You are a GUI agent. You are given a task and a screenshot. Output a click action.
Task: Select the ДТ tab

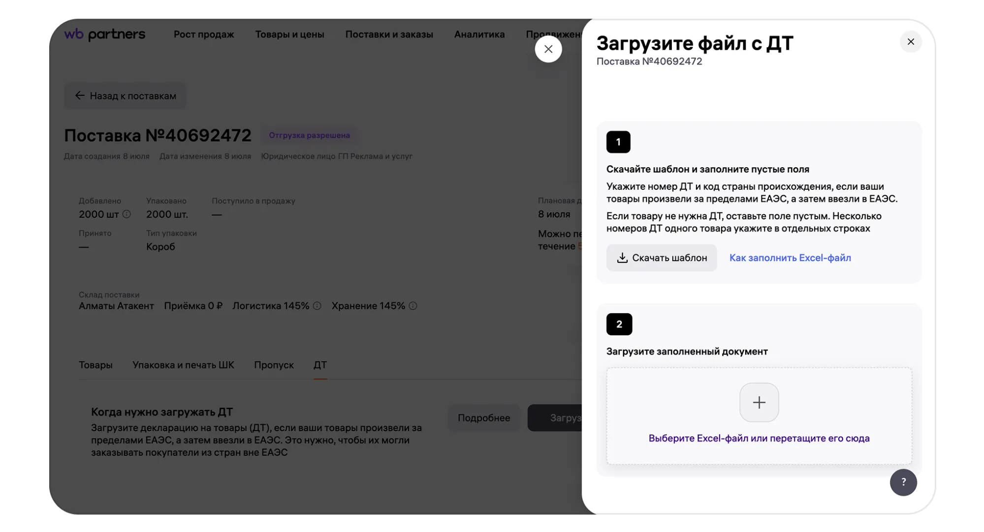[x=320, y=365]
